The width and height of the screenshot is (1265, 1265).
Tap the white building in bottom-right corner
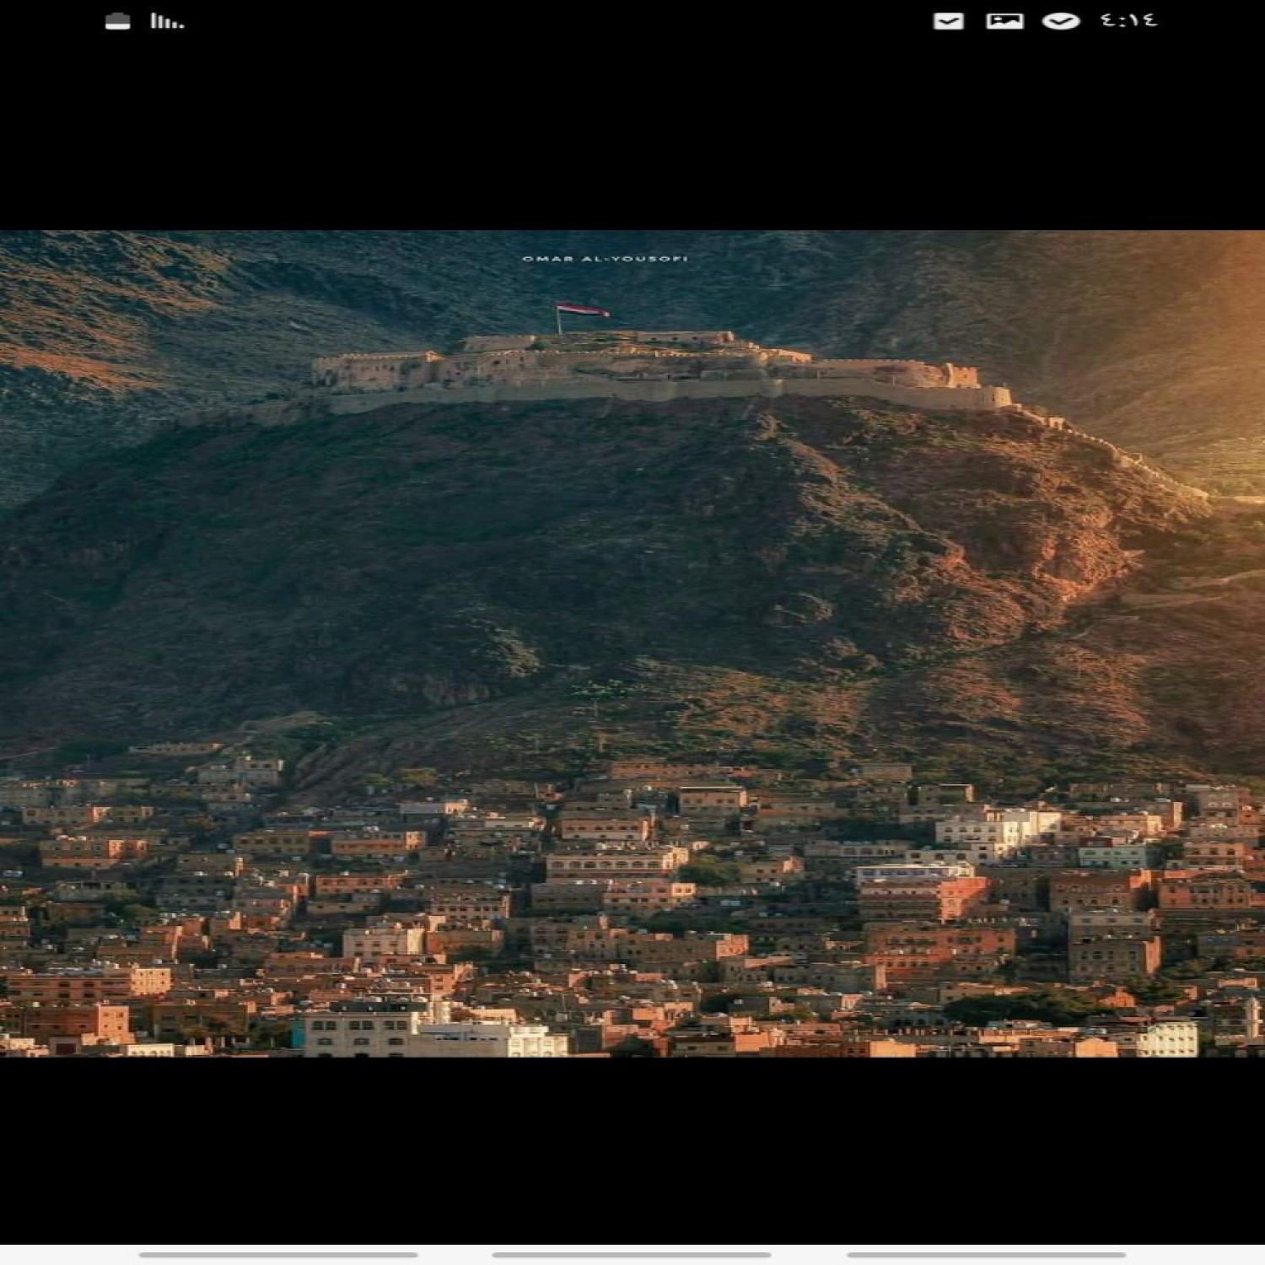1168,1039
